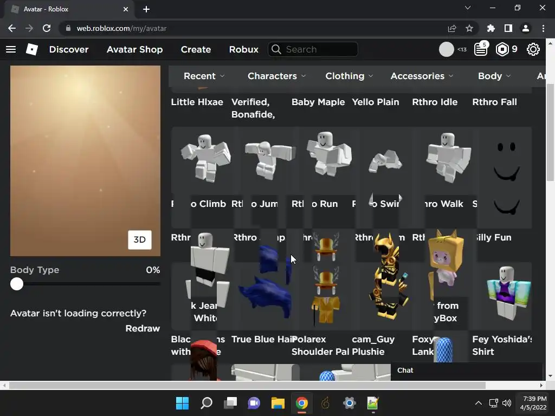Select the Polarex Shoulder Pal item
Viewport: 555px width, 416px height.
326,295
